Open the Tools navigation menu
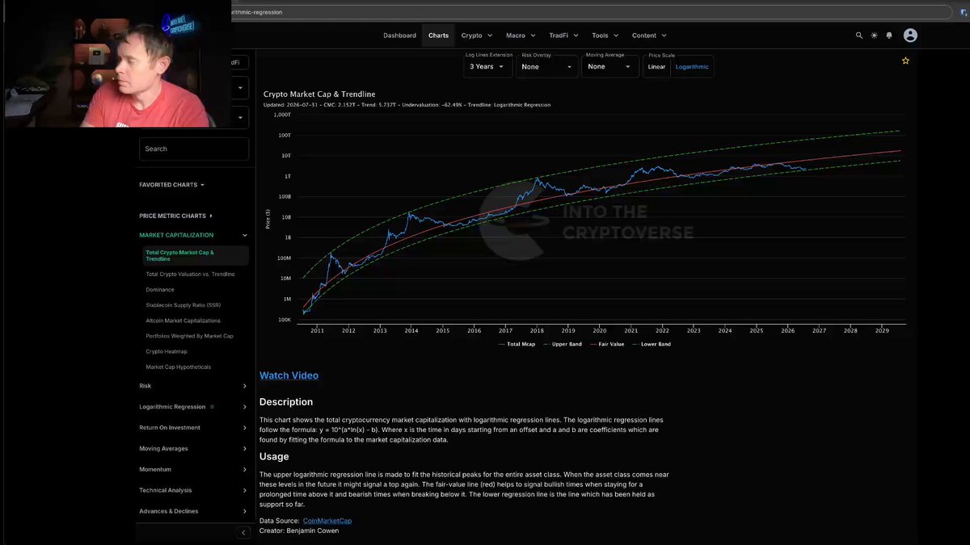 tap(605, 36)
